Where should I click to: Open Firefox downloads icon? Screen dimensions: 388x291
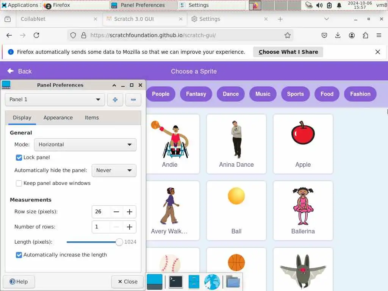(338, 35)
